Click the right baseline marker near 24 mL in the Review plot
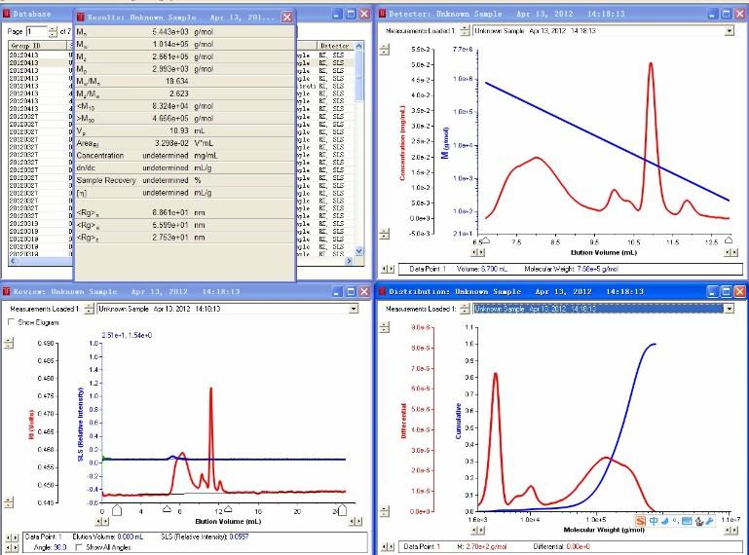 pos(342,510)
